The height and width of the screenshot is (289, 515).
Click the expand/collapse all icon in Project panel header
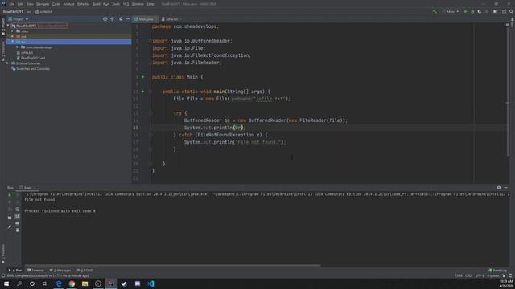click(113, 19)
